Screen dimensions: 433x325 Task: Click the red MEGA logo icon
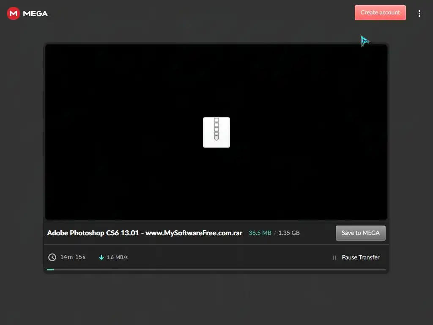(13, 13)
